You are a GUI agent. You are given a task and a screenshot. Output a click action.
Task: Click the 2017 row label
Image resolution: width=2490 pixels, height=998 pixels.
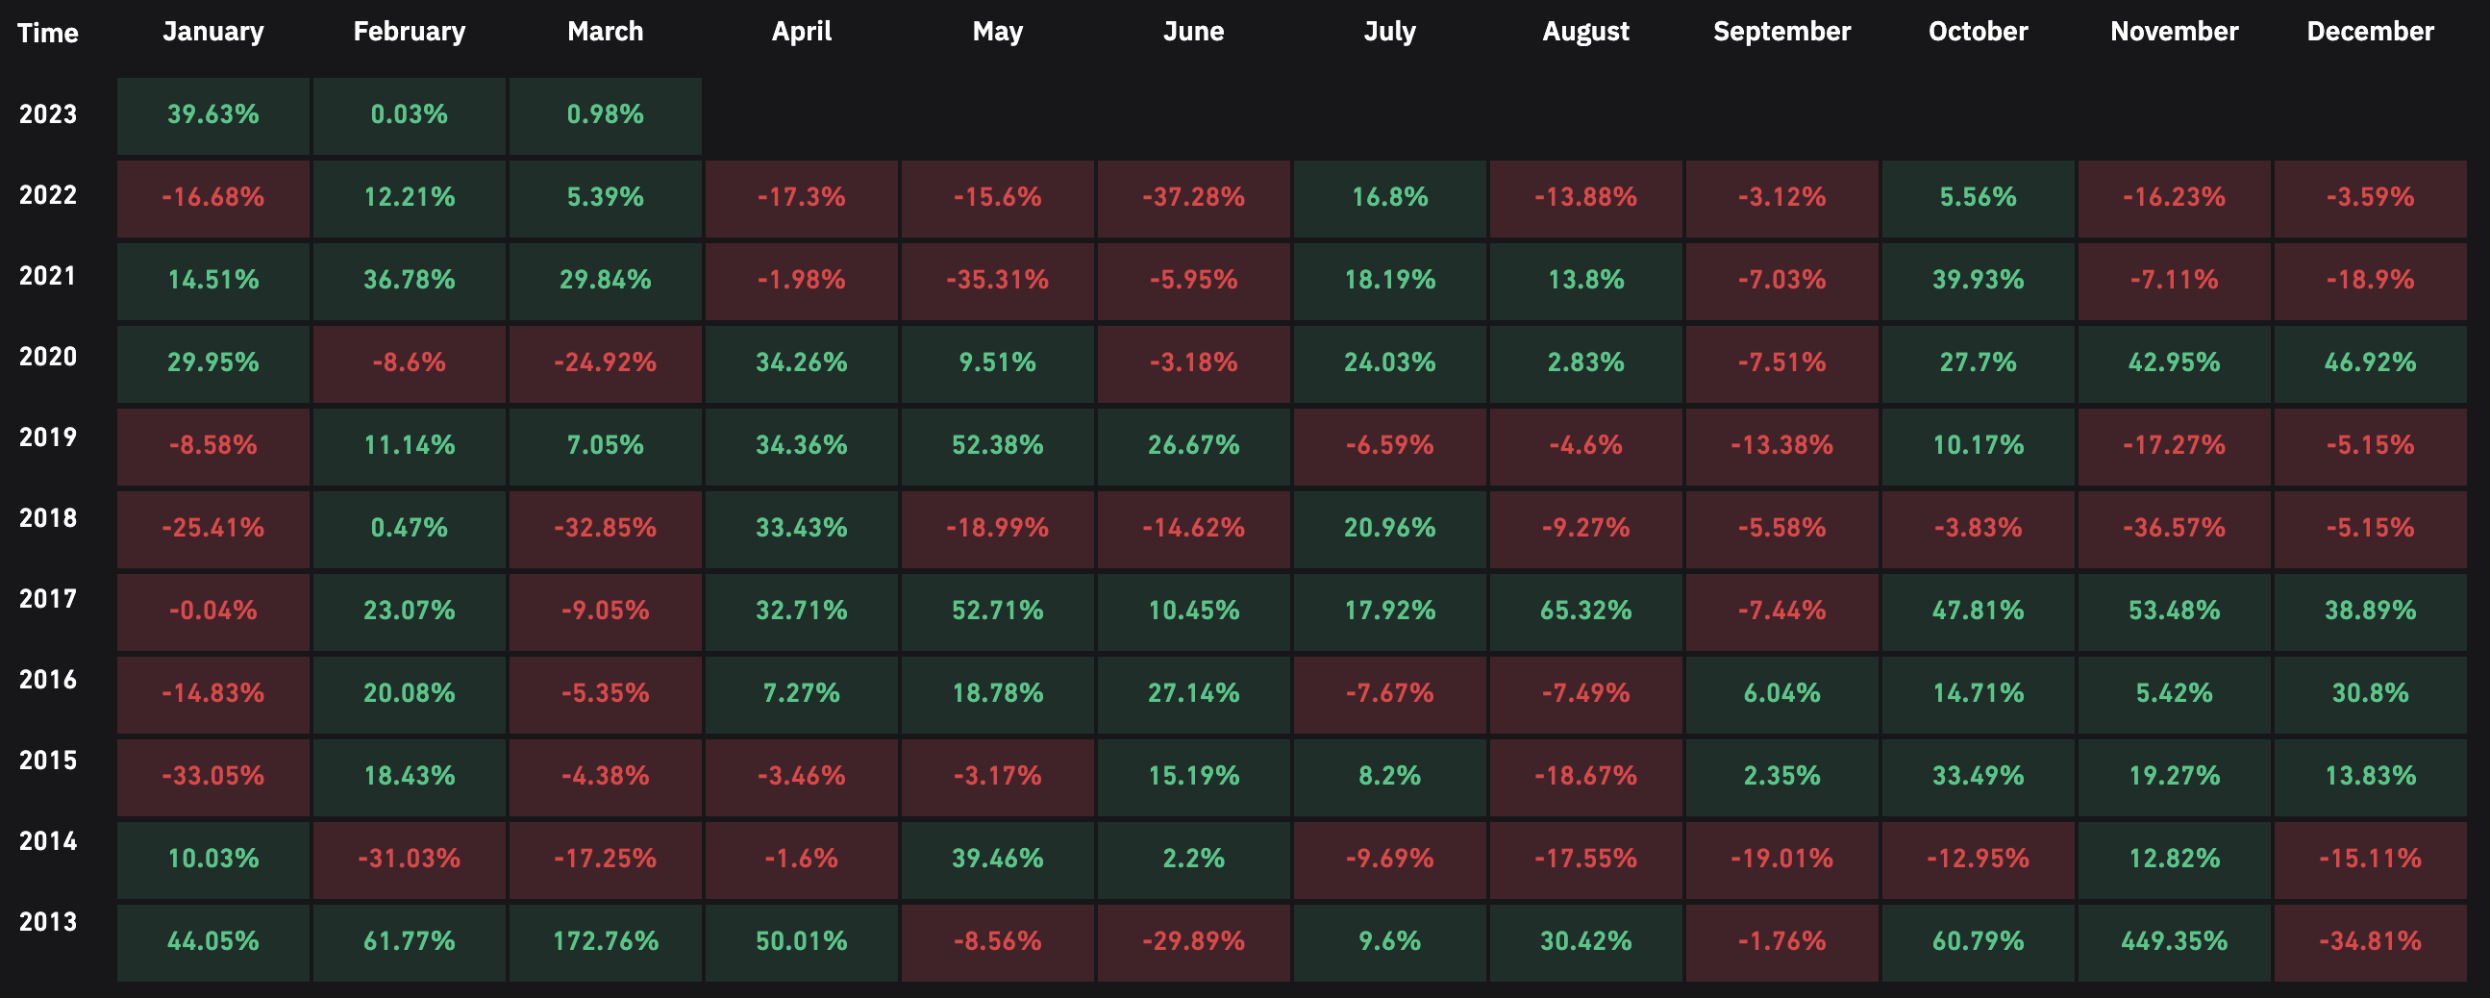click(x=47, y=600)
